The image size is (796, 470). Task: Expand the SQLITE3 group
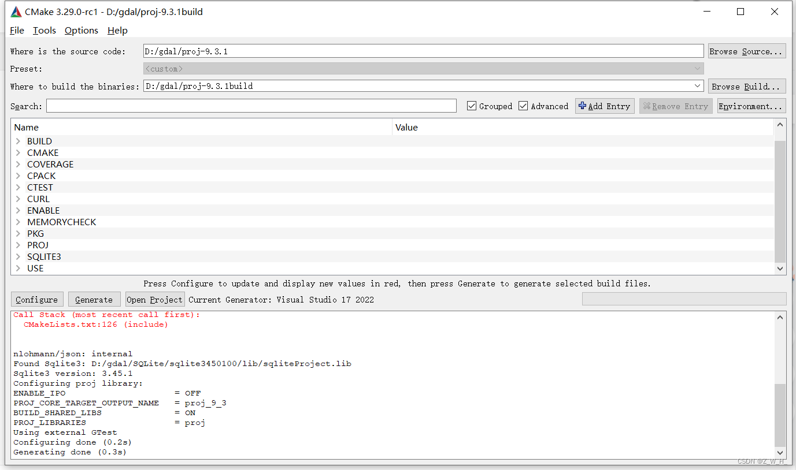point(18,256)
